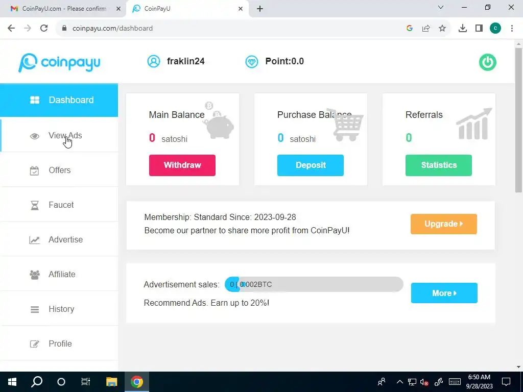Click the piggy bank icon in Main Balance

click(x=219, y=120)
